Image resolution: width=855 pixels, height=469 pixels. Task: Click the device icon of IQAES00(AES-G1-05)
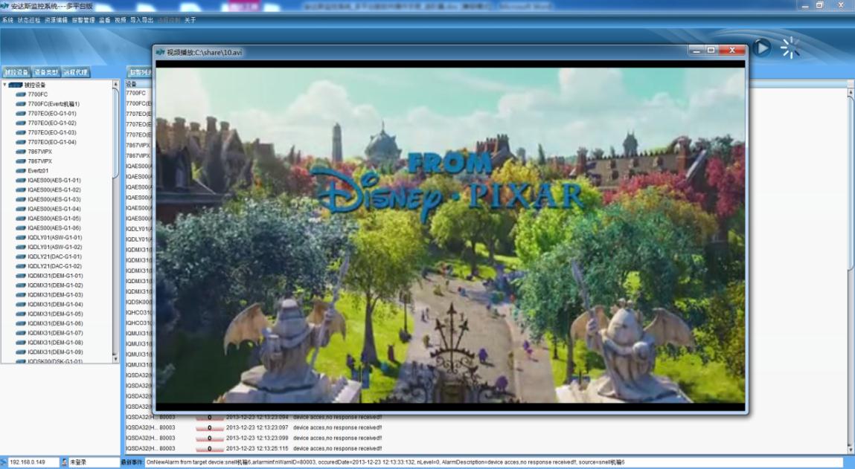pyautogui.click(x=21, y=219)
